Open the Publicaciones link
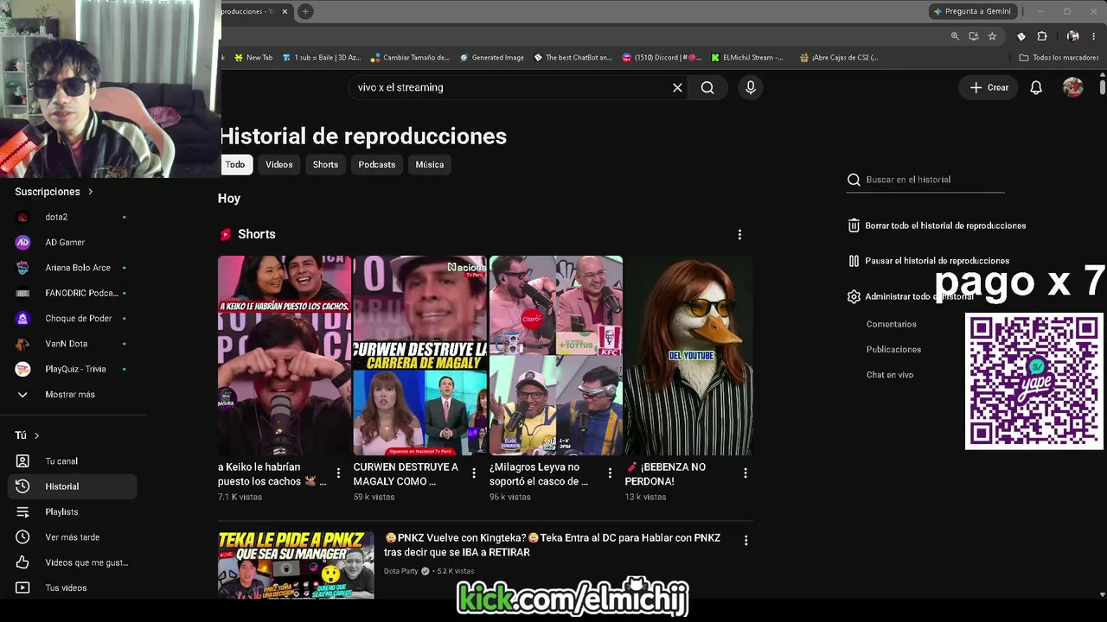 click(894, 349)
